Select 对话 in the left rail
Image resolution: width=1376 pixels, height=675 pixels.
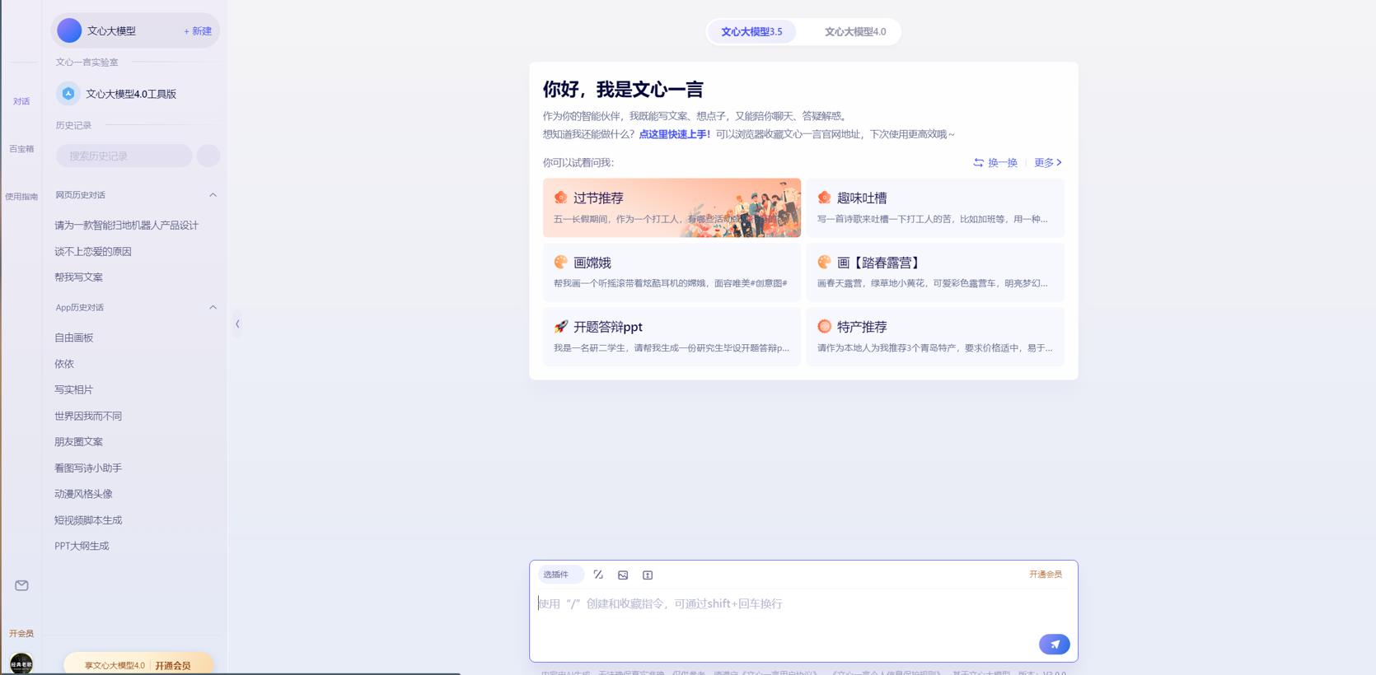tap(21, 102)
